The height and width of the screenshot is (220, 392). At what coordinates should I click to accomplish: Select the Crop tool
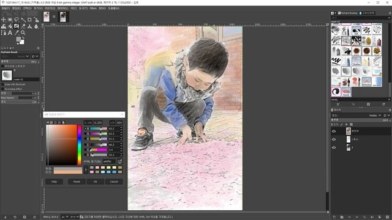(29, 20)
